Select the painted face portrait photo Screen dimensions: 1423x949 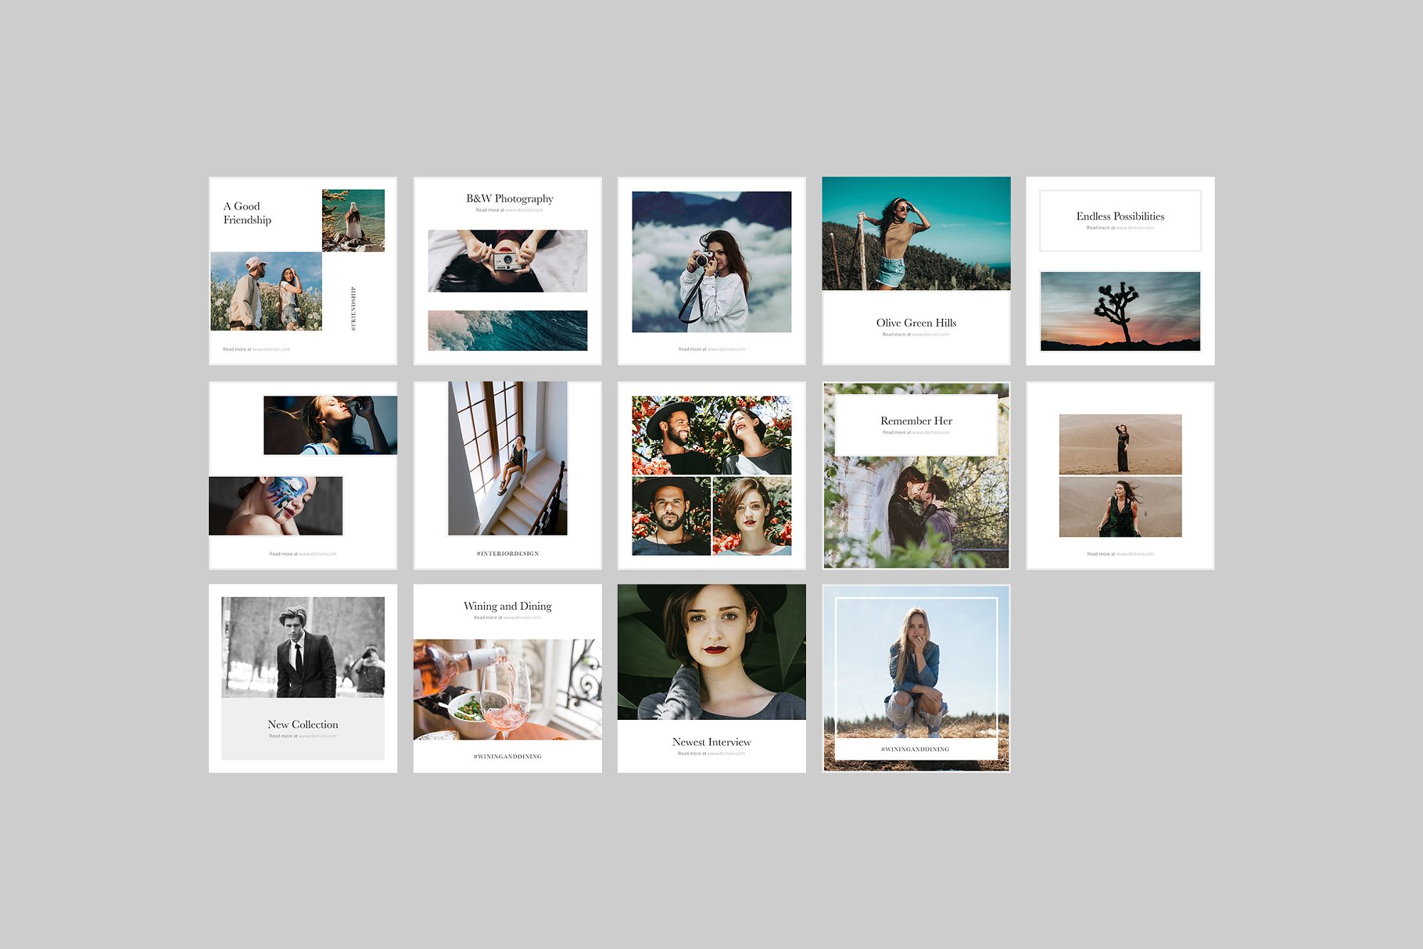point(275,506)
